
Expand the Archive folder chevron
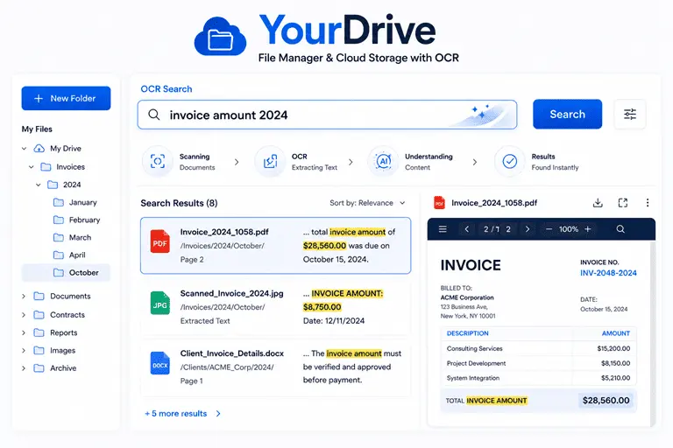click(x=24, y=367)
